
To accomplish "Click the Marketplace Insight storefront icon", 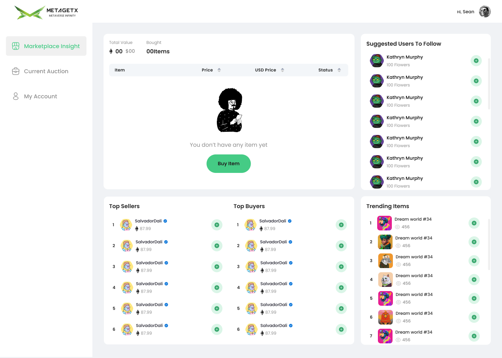I will (x=16, y=46).
